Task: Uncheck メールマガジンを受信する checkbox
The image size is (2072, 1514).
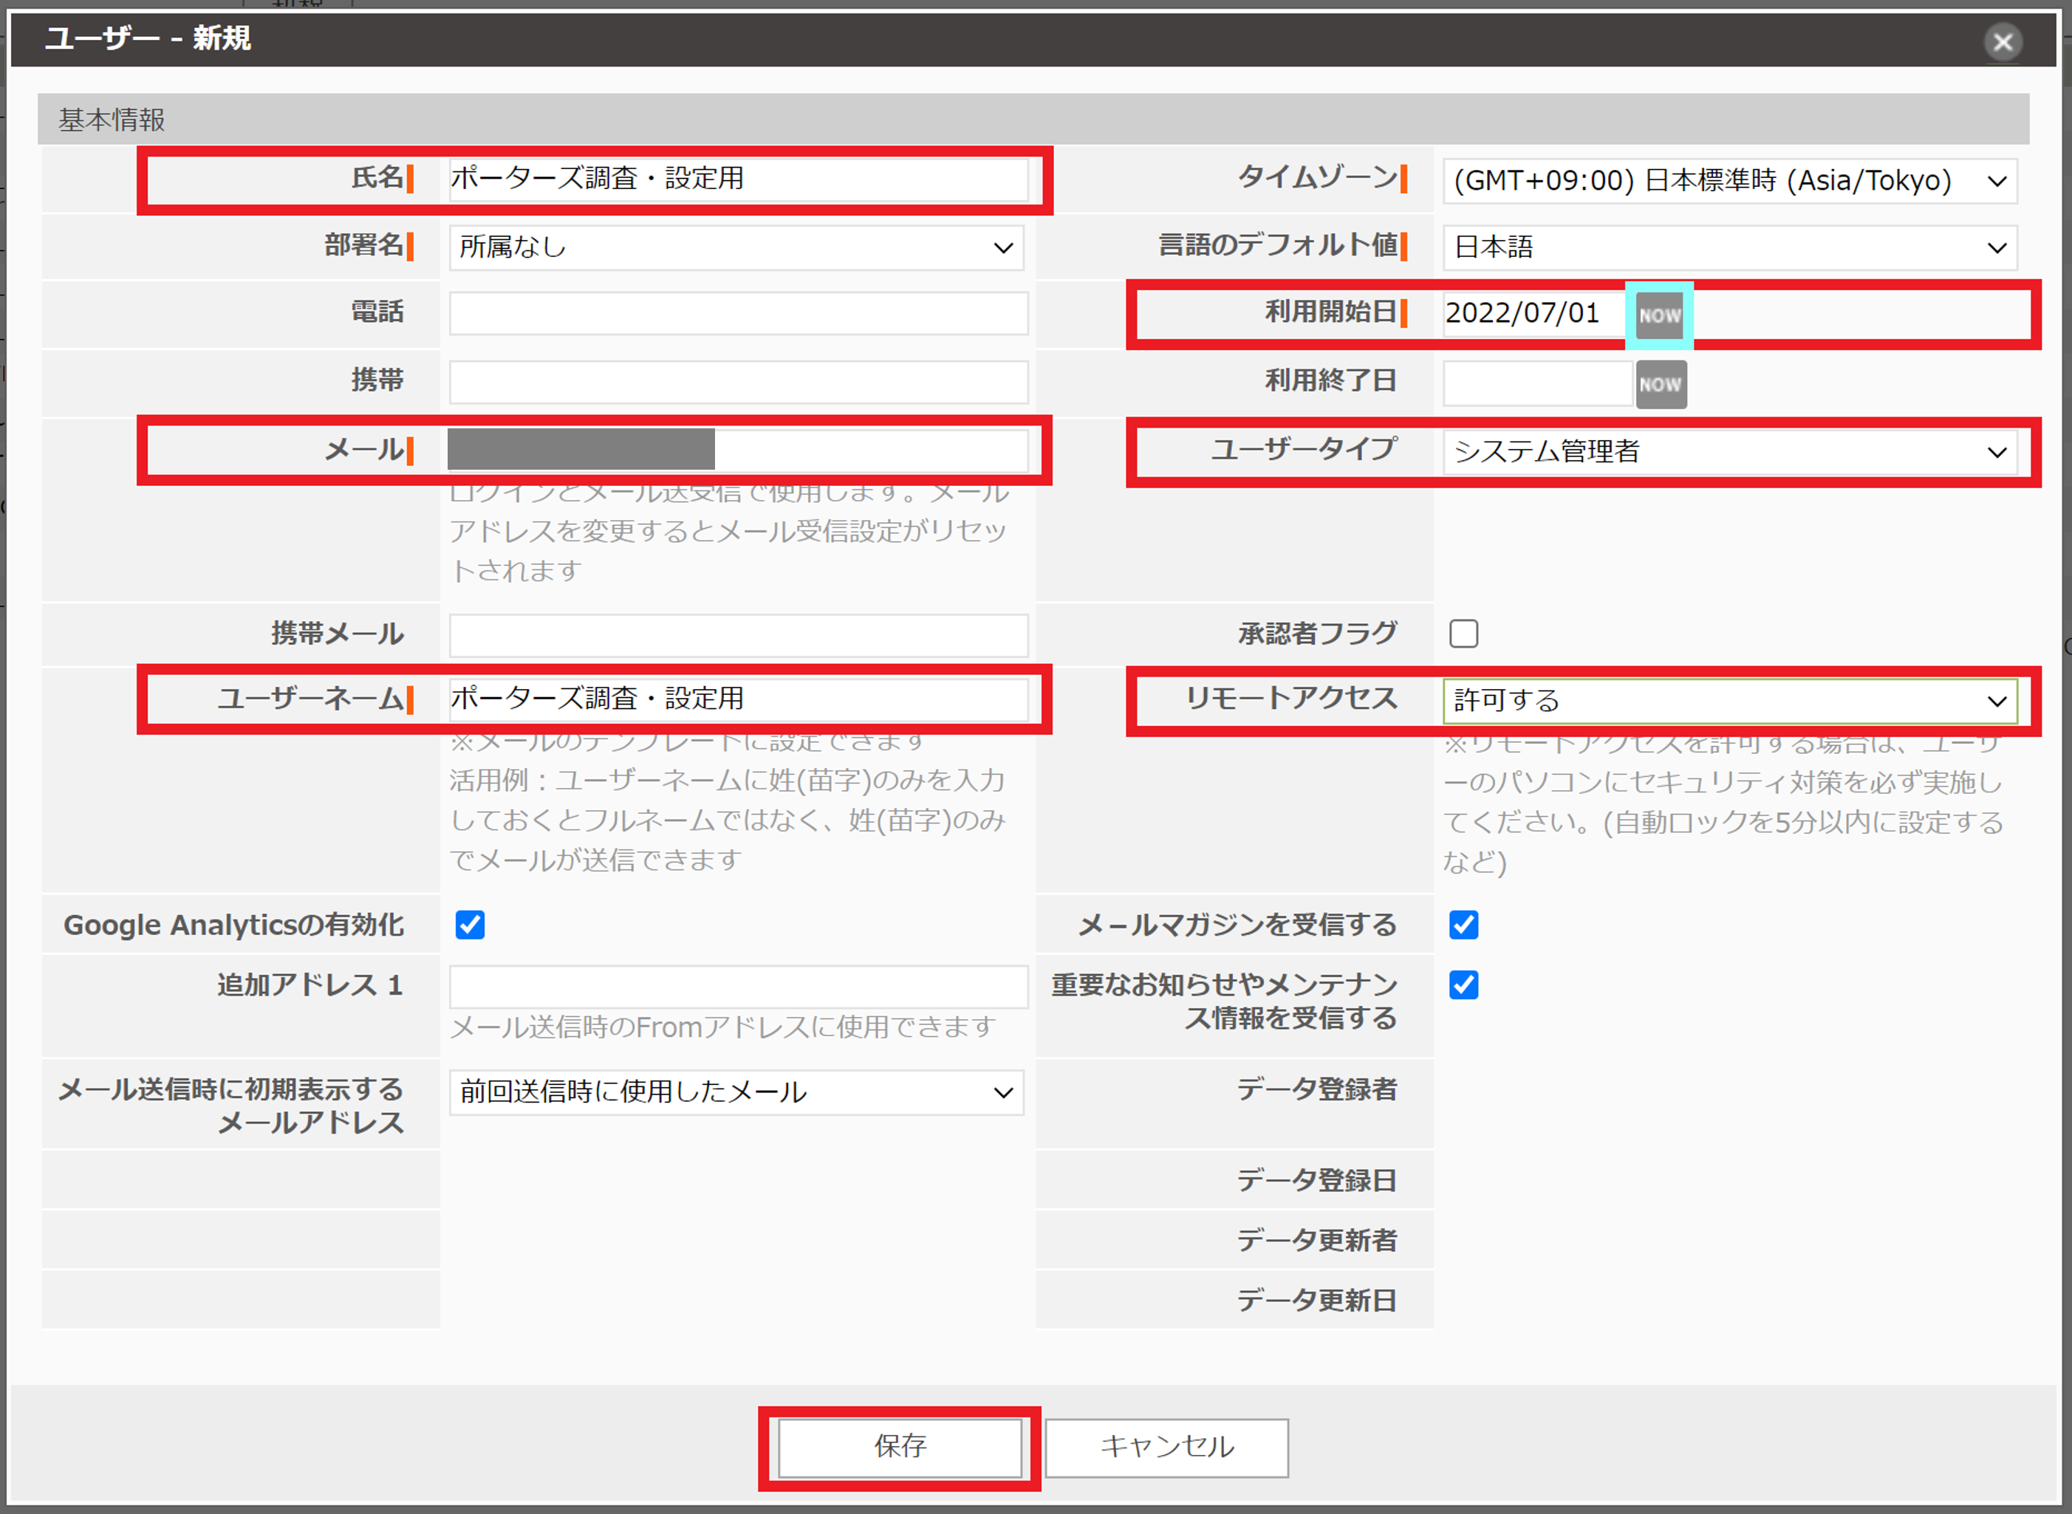Action: pyautogui.click(x=1463, y=925)
